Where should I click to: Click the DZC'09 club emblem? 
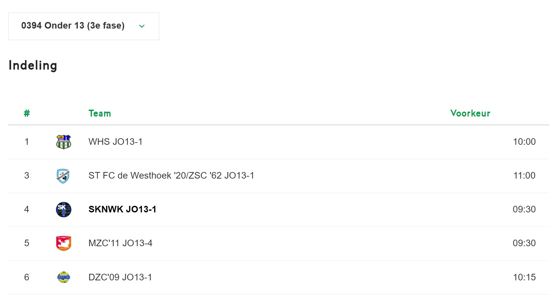[63, 277]
